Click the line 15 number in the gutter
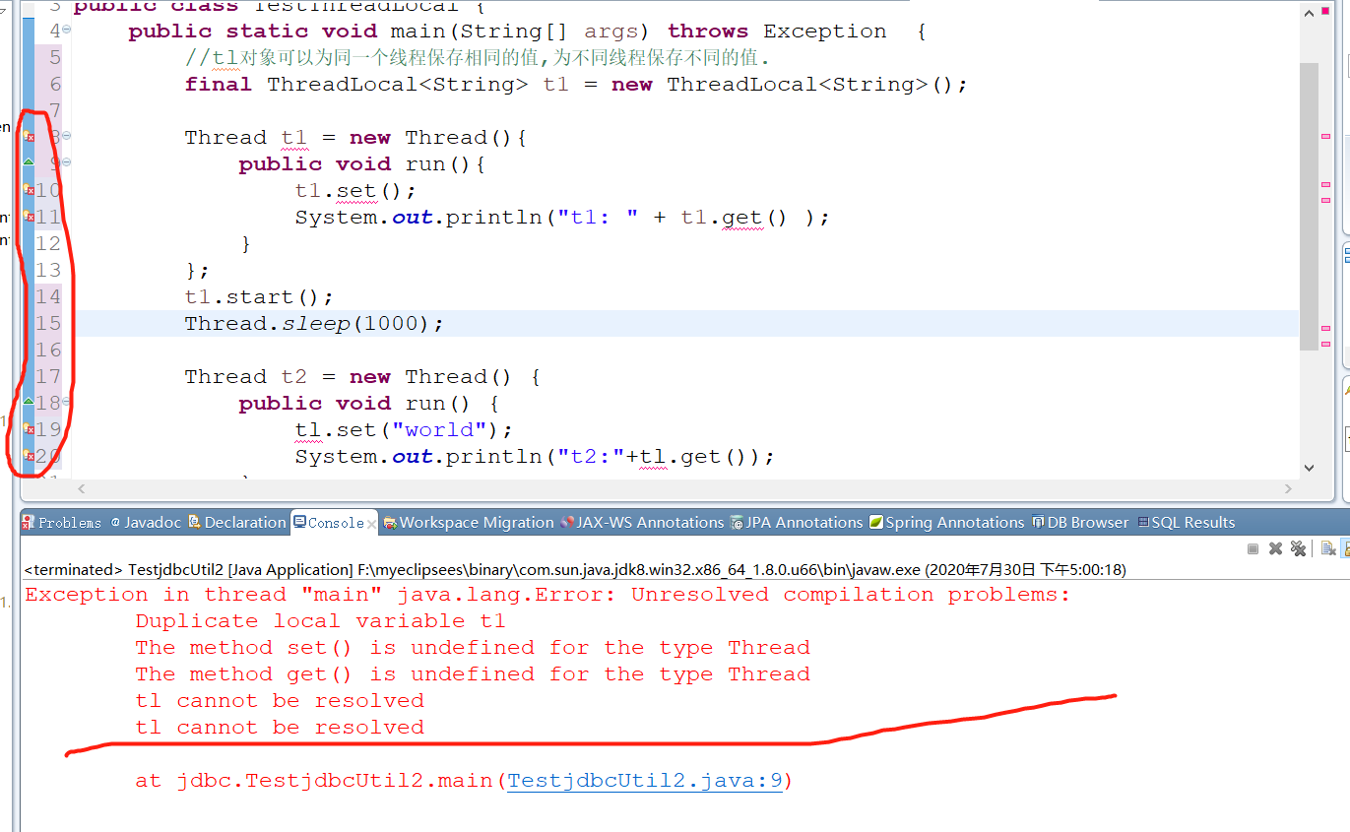This screenshot has height=832, width=1350. pos(48,323)
